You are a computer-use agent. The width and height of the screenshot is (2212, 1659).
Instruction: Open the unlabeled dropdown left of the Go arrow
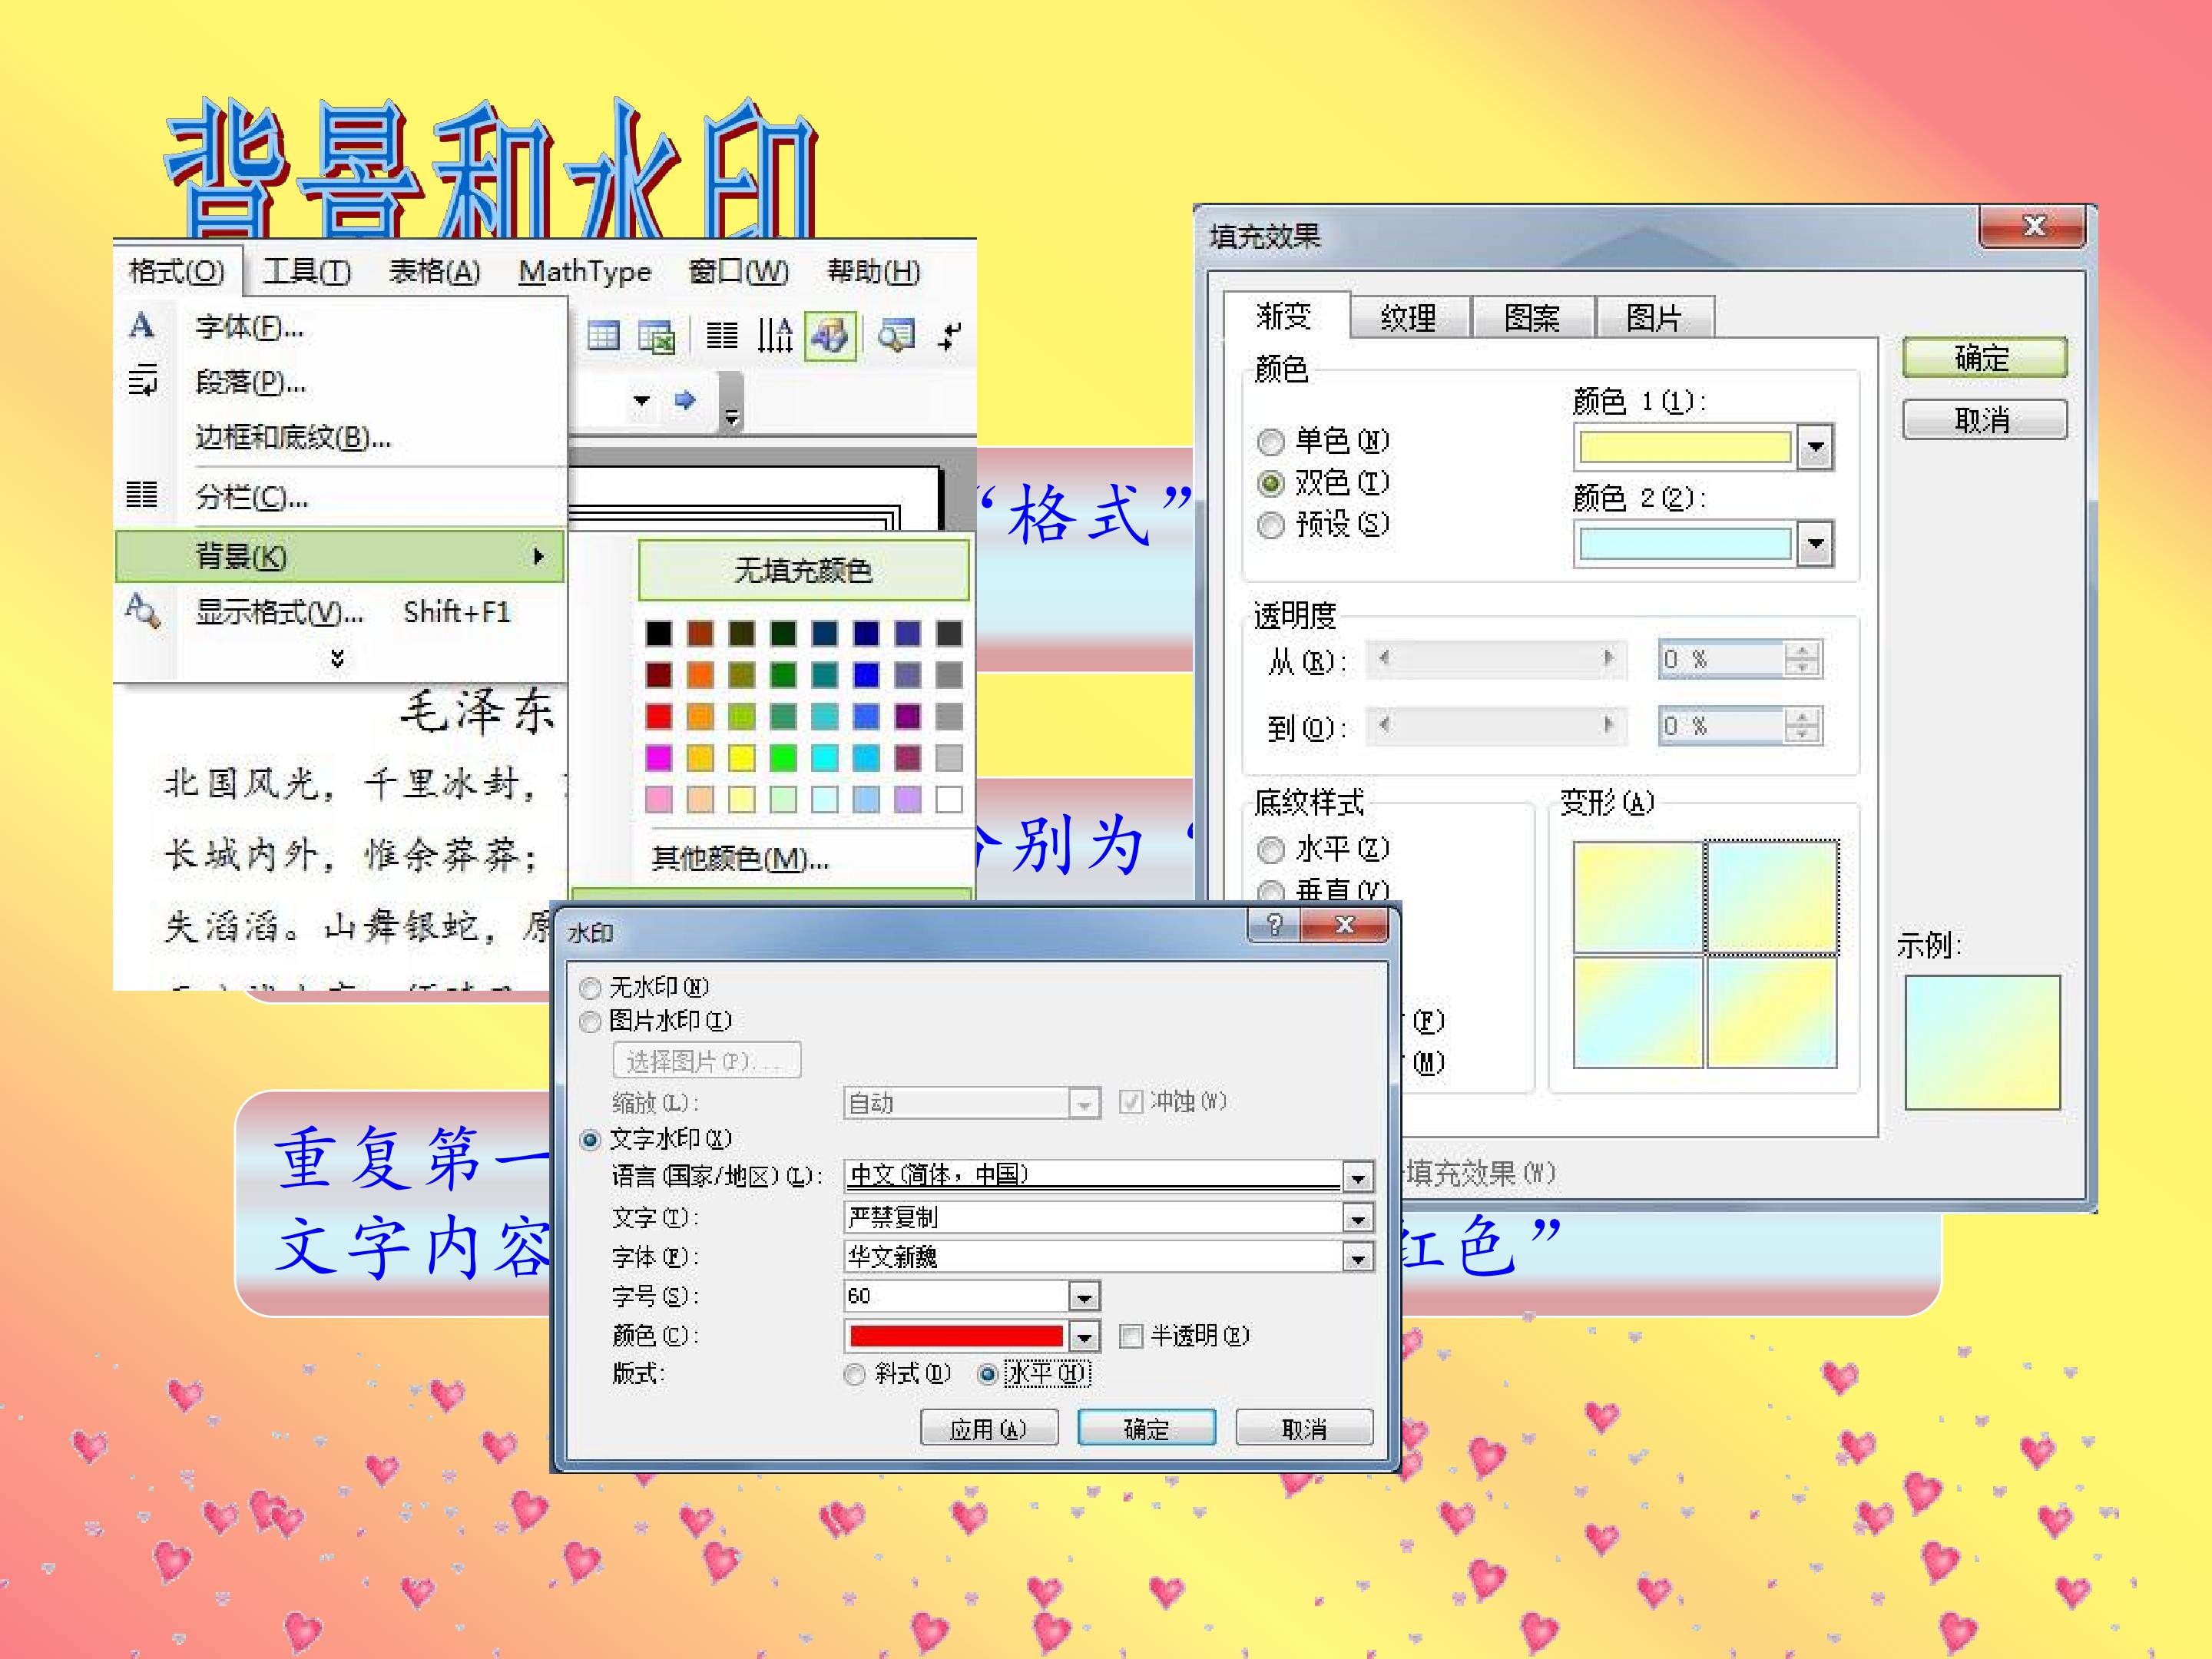point(641,400)
